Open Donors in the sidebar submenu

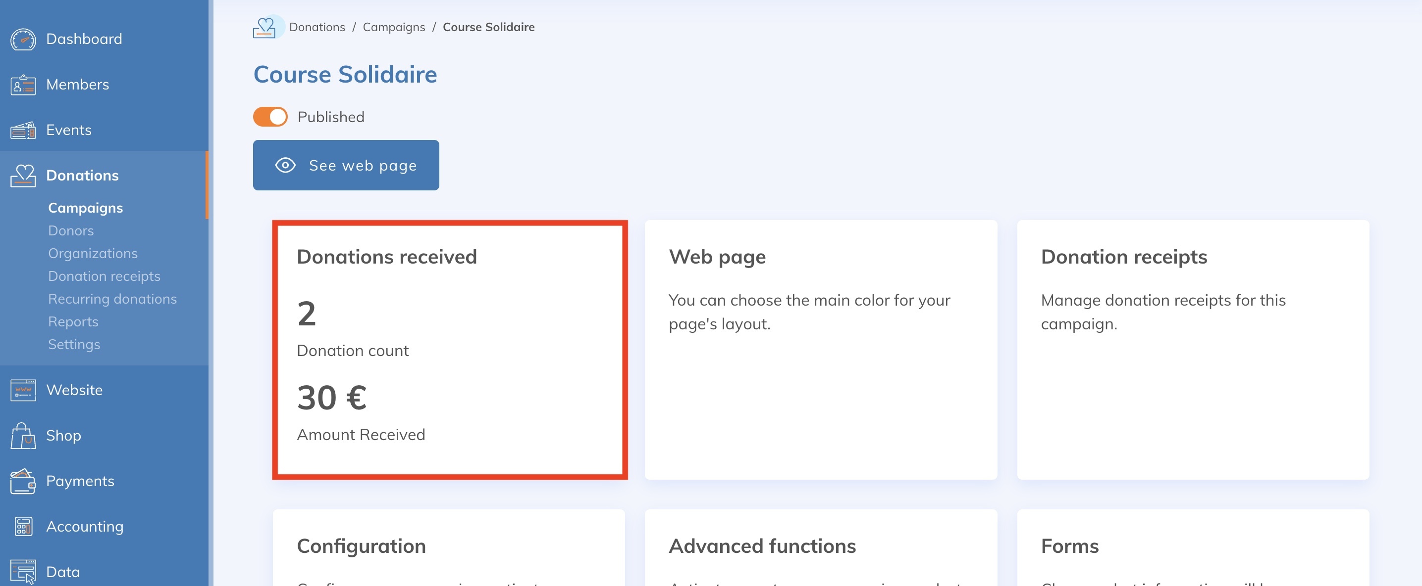coord(71,230)
